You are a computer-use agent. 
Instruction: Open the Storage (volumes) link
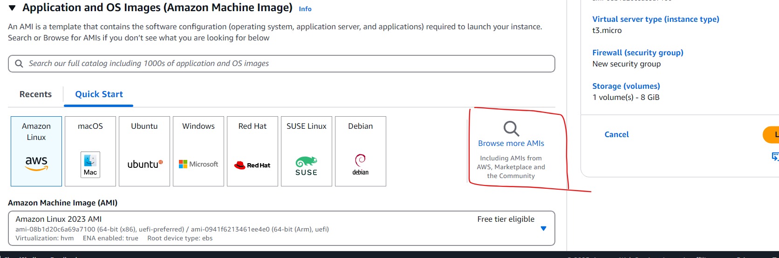pos(626,86)
